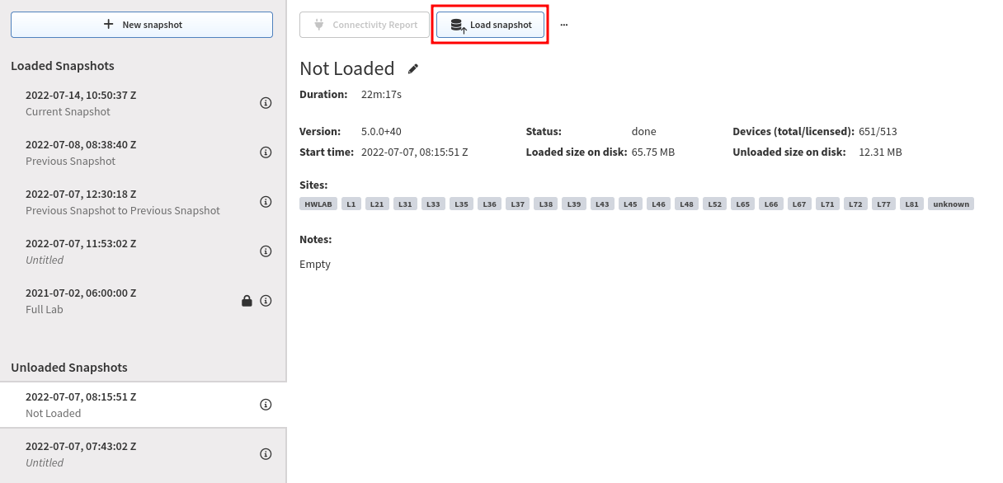Viewport: 1003px width, 483px height.
Task: Select the Current Snapshot from 2022-07-14
Action: tap(144, 103)
